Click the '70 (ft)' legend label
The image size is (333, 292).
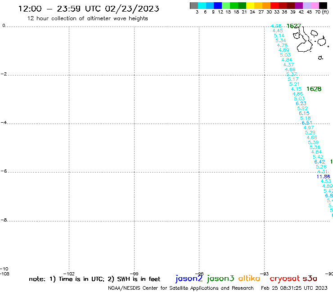[x=322, y=12]
